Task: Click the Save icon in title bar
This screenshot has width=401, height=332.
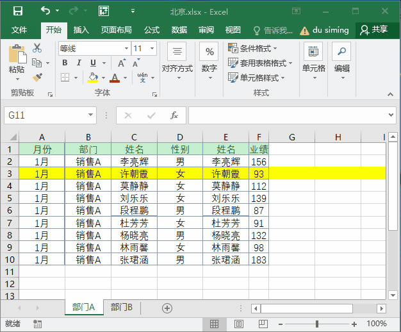Action: 18,12
